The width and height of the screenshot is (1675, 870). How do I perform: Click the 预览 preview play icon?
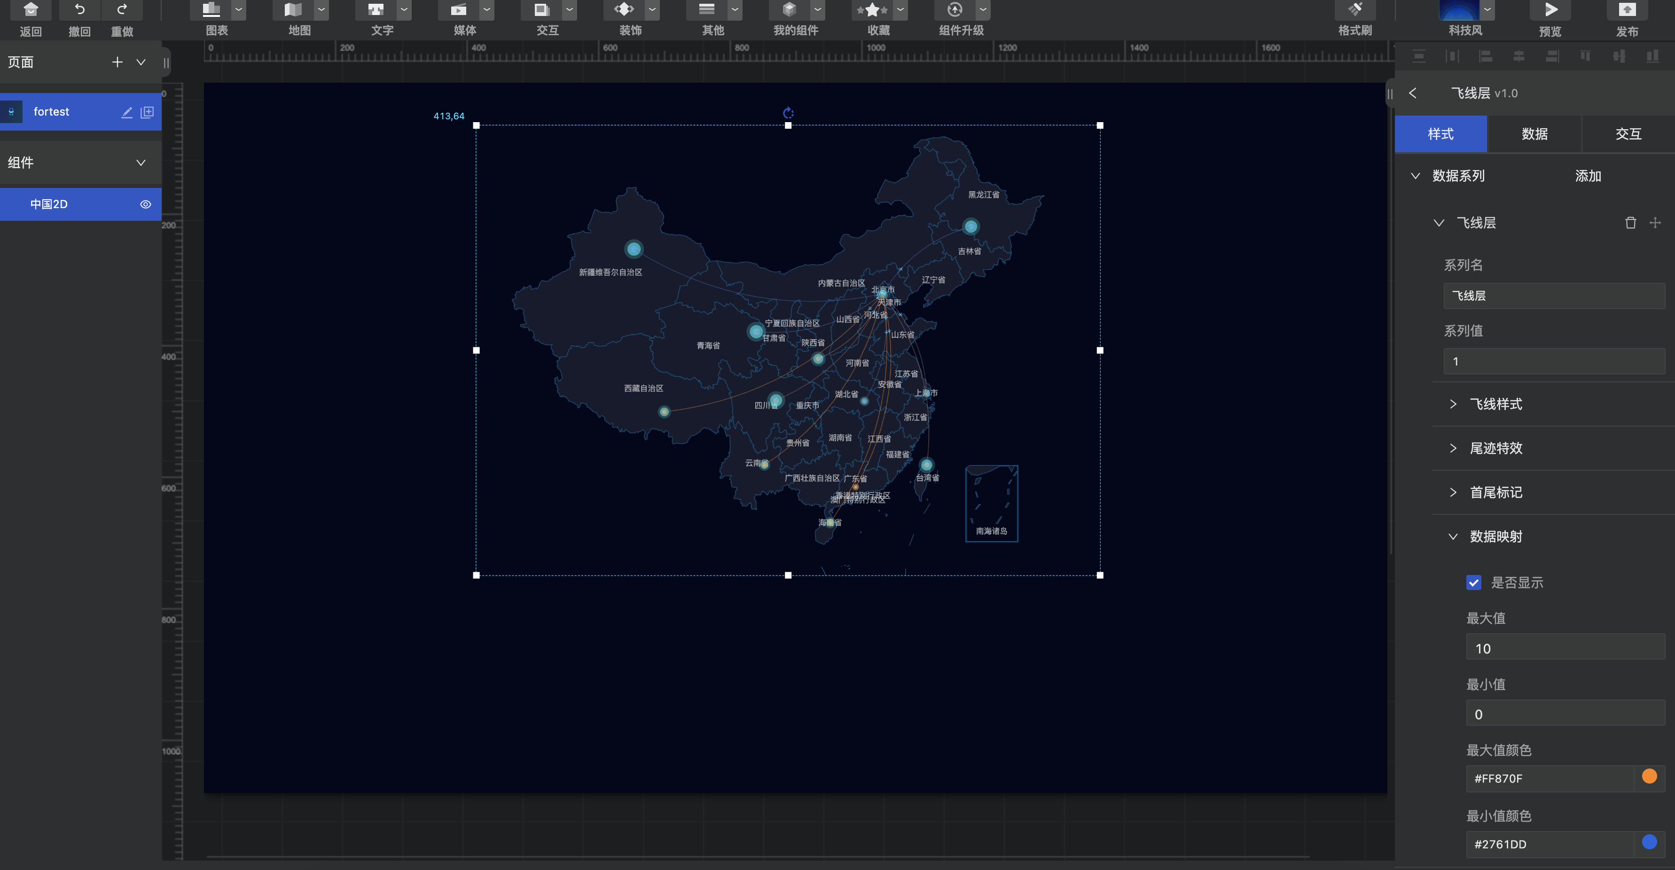1551,10
